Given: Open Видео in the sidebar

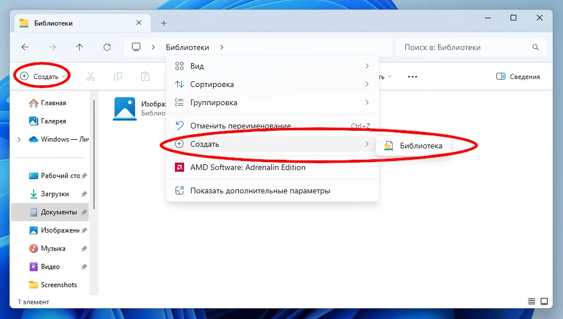Looking at the screenshot, I should click(50, 267).
